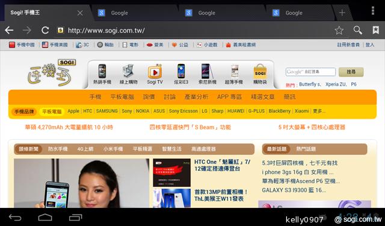
Task: Select the 熱門話題 tab
Action: point(306,149)
